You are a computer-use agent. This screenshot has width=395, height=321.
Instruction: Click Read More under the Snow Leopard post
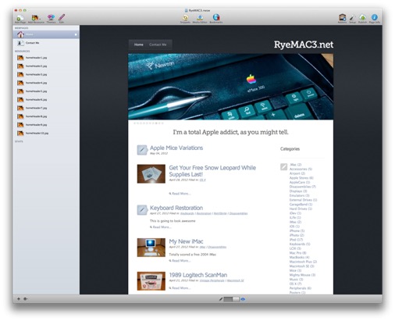180,194
